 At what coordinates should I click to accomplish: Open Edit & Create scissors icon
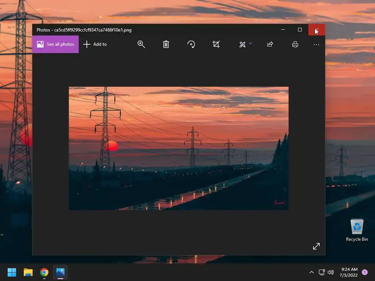click(242, 44)
